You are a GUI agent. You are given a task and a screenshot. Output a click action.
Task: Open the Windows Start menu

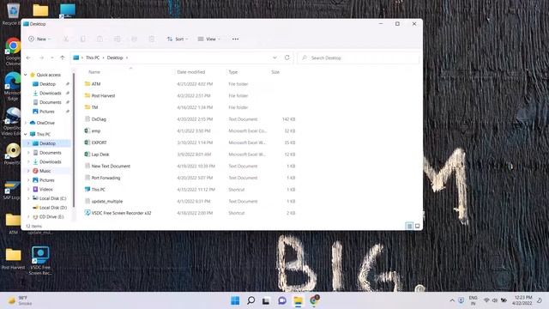235,300
